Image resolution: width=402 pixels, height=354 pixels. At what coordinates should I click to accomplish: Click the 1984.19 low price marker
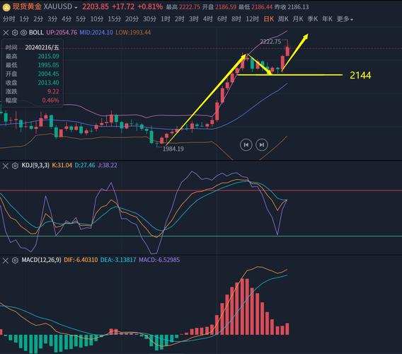pyautogui.click(x=173, y=149)
